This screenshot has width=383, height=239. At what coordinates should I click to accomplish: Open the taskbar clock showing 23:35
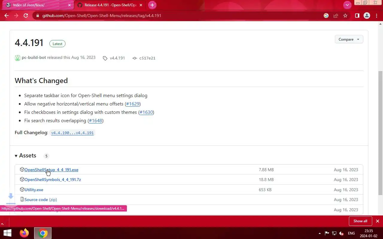[x=369, y=233]
